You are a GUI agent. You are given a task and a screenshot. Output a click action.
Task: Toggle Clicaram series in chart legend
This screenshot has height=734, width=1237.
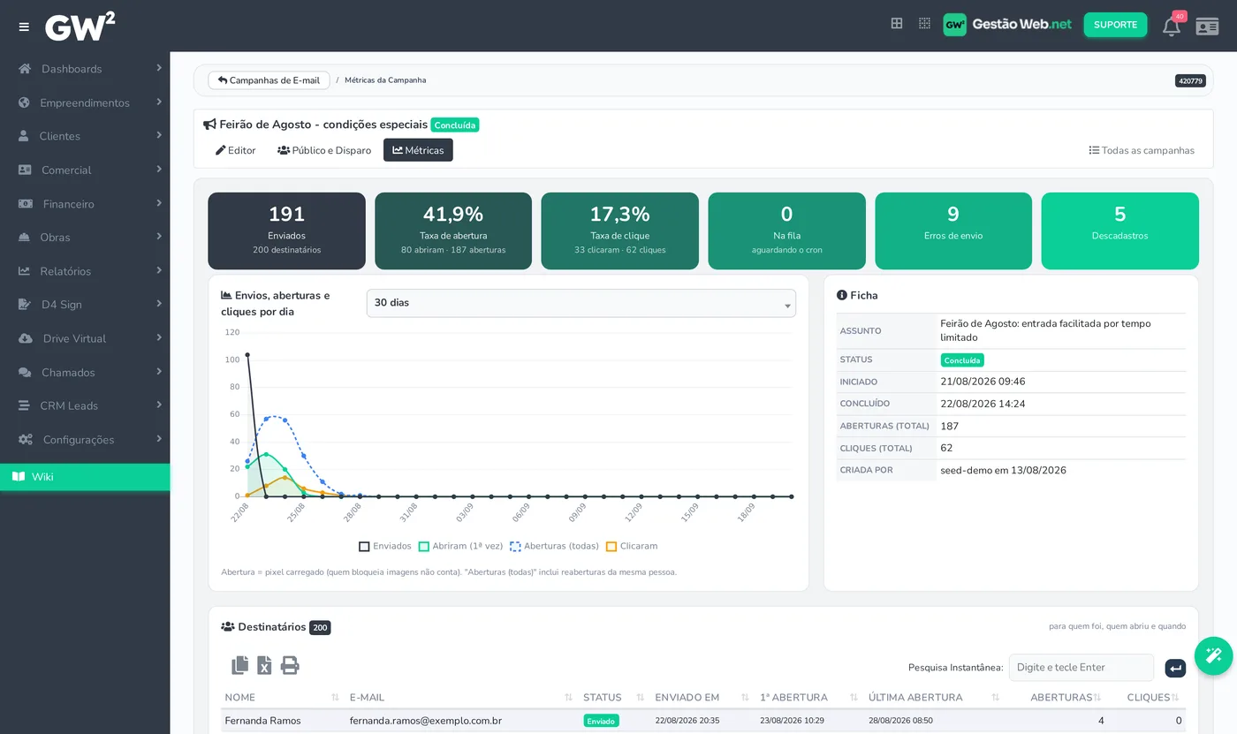click(632, 546)
